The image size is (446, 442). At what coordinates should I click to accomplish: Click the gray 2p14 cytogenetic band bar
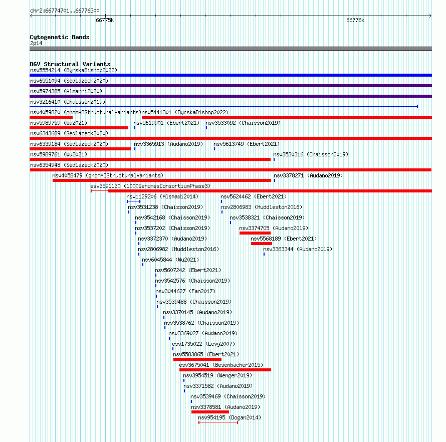[231, 49]
